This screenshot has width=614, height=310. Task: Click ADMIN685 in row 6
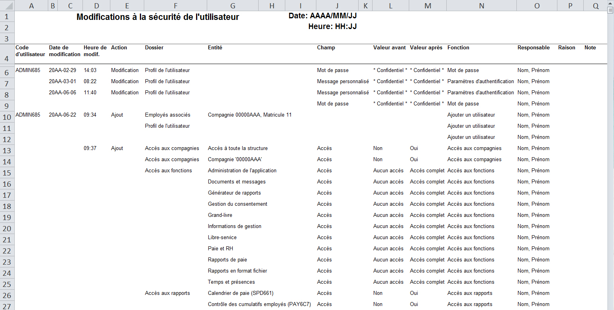(28, 70)
